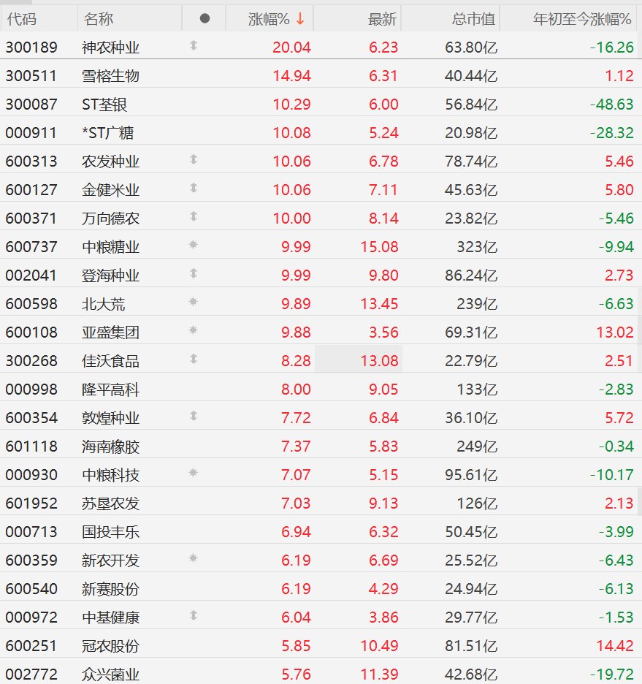
Task: Select the 雪榕生物 stock name
Action: point(110,76)
